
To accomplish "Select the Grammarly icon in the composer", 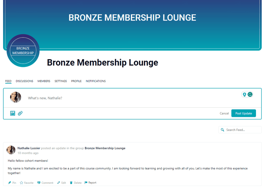I will [249, 94].
